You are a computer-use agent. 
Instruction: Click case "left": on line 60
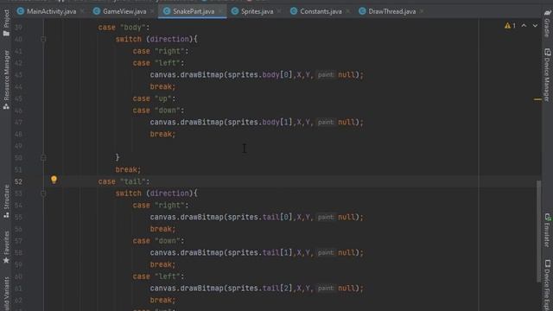pos(158,276)
